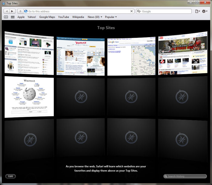This screenshot has width=212, height=185.
Task: Click the address field 'Go to this address'
Action: click(x=78, y=11)
